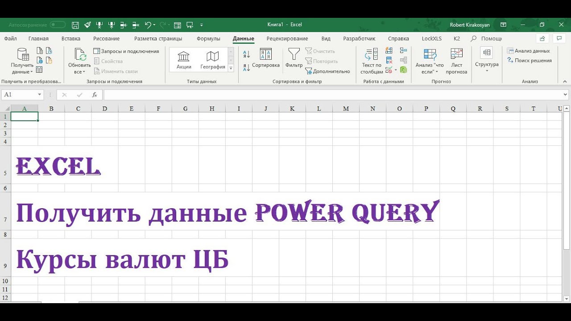Click the Share icon near Comments

coord(542,38)
